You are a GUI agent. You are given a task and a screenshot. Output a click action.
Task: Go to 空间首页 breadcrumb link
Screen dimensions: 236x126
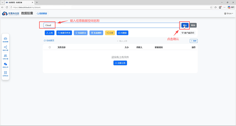49,40
